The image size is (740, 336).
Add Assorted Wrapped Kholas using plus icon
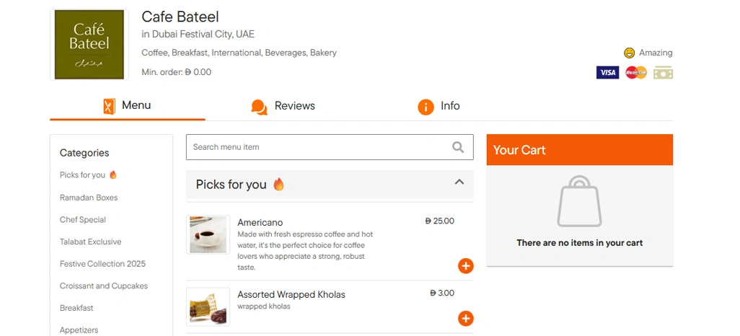click(x=466, y=318)
